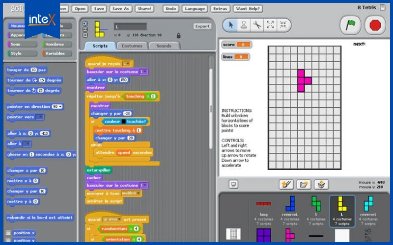Toggle the sprite padlock icon

(x=178, y=35)
